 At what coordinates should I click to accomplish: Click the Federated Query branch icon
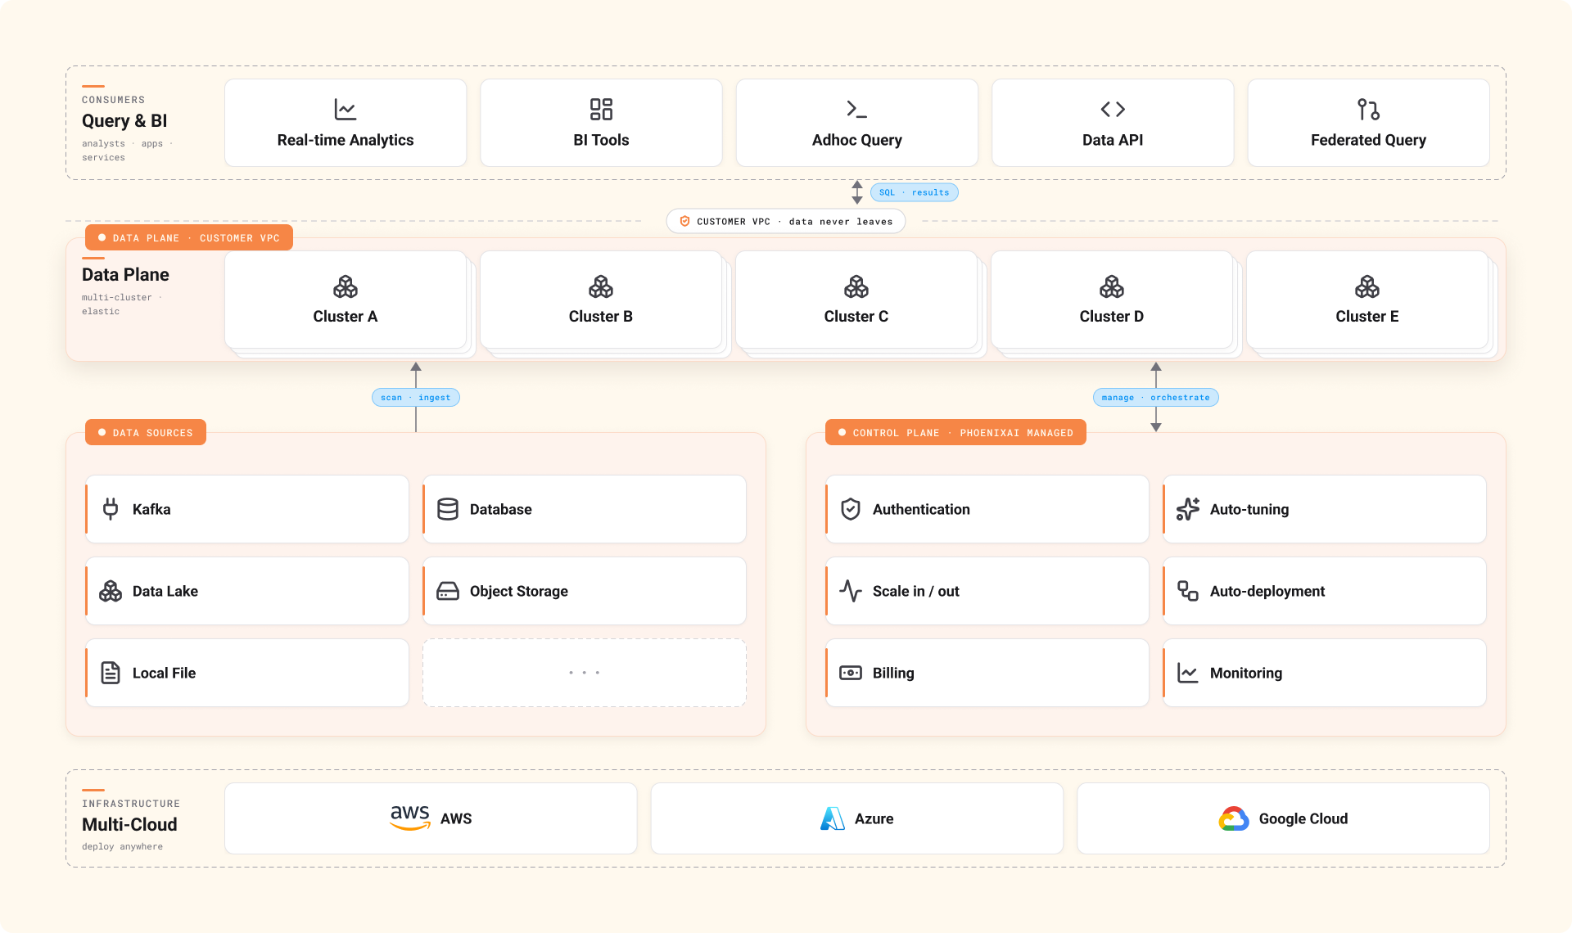1368,109
